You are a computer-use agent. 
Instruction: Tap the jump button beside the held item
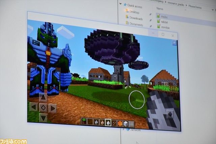tap(170, 114)
